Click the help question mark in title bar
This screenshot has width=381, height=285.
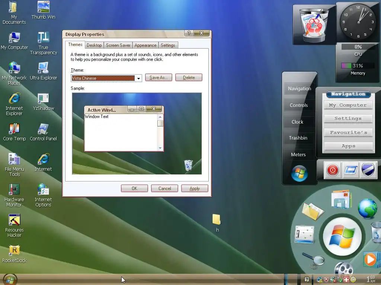pyautogui.click(x=189, y=33)
